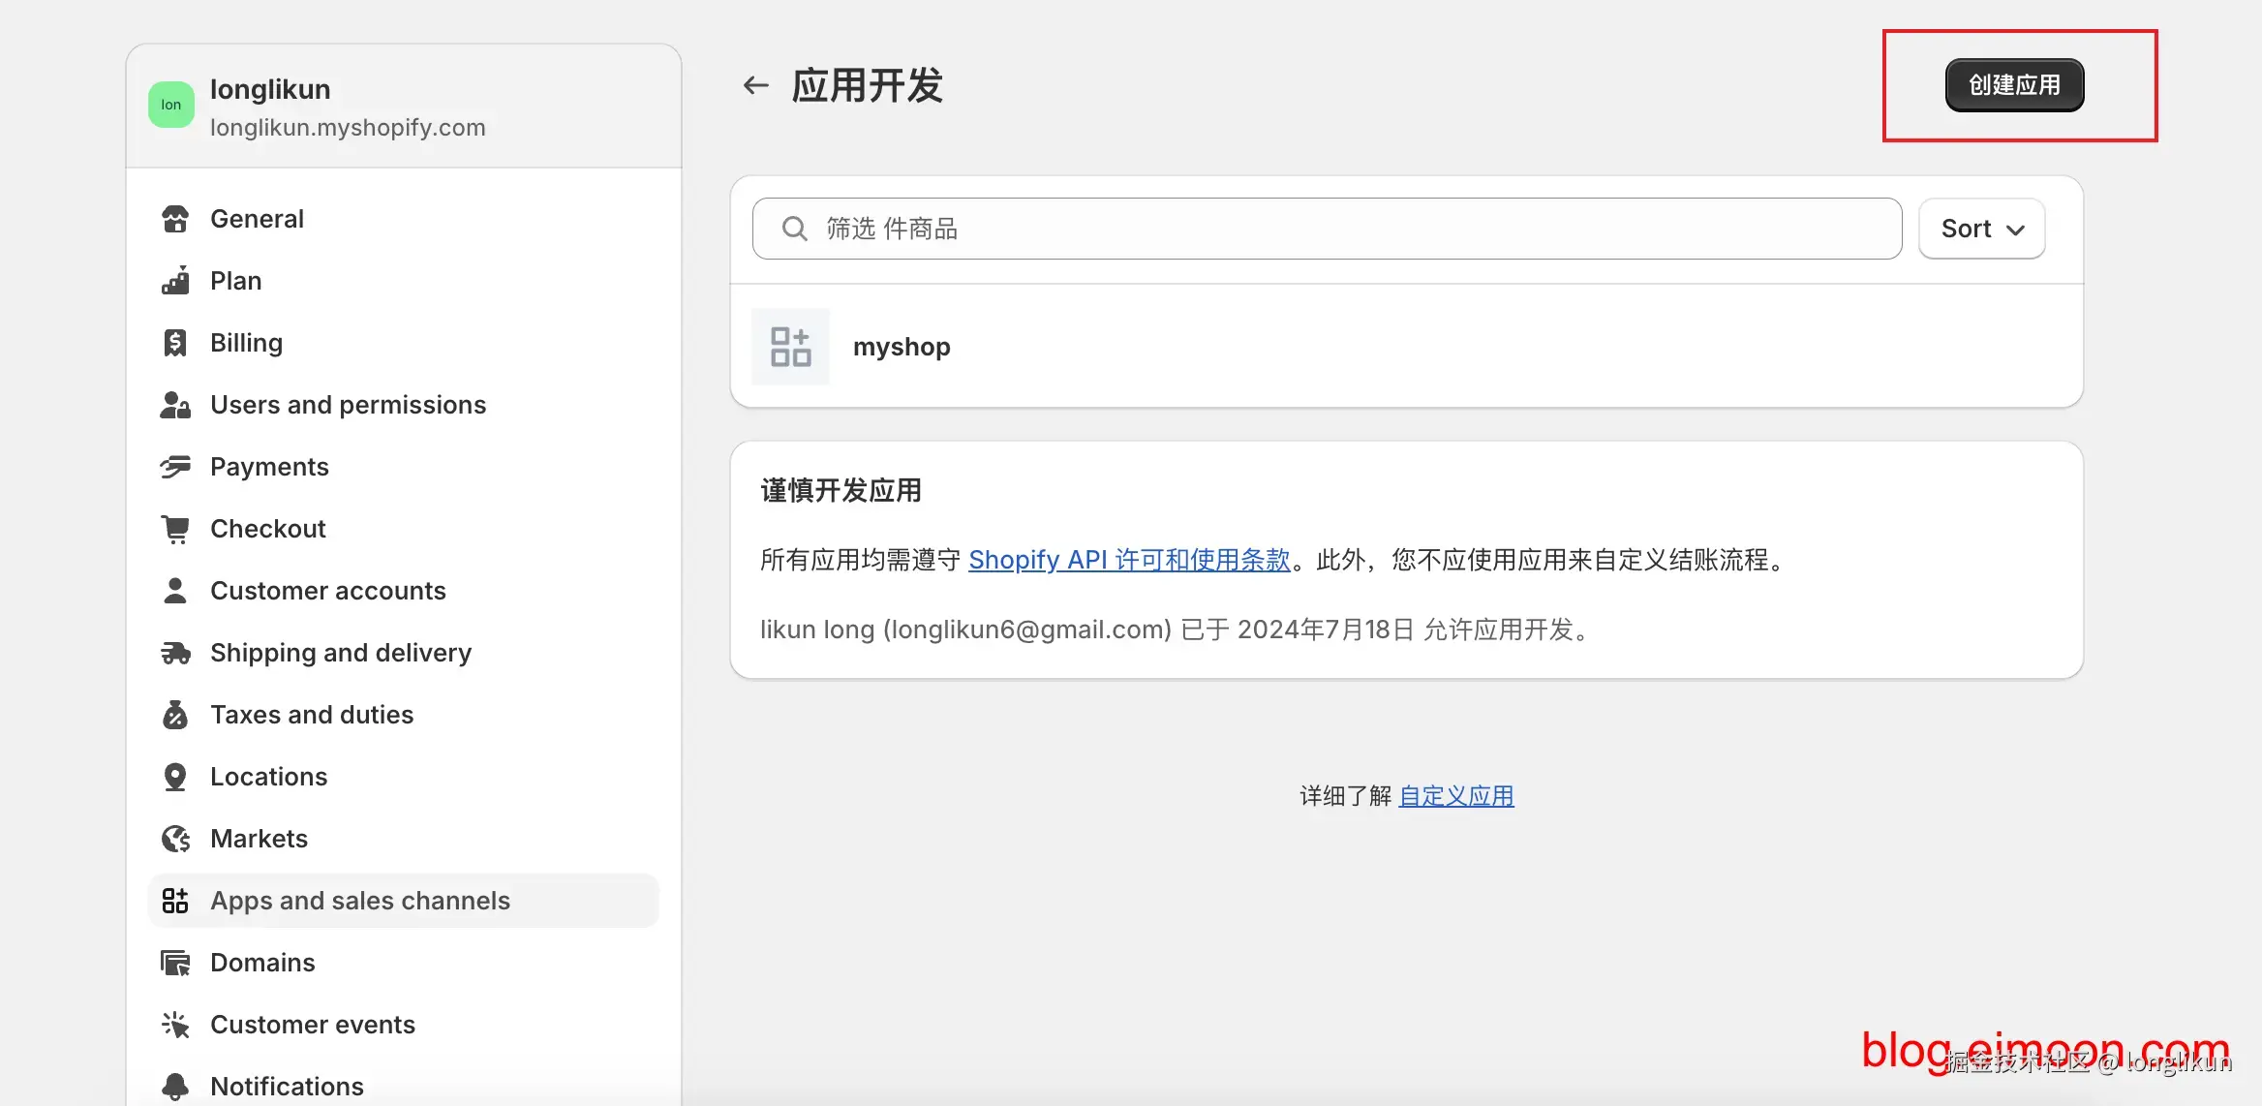Select the Payments icon in the sidebar

(x=174, y=467)
